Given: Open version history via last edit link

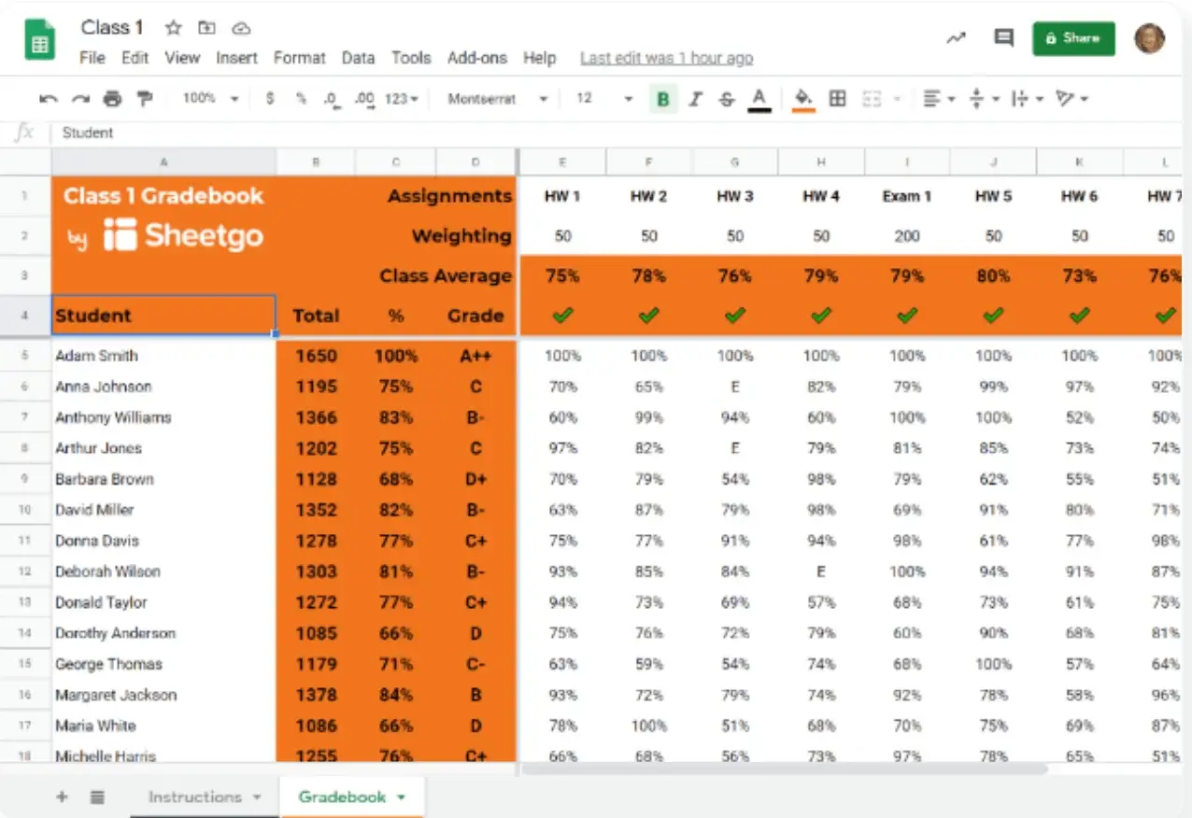Looking at the screenshot, I should pyautogui.click(x=666, y=58).
